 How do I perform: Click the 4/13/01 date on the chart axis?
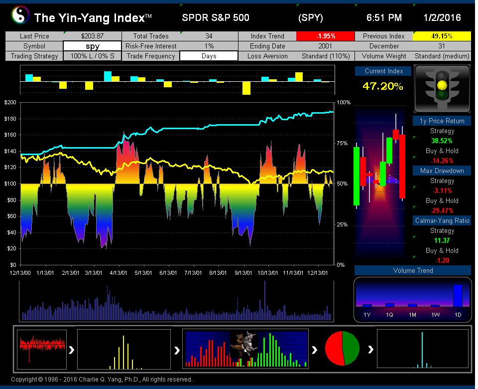[119, 273]
